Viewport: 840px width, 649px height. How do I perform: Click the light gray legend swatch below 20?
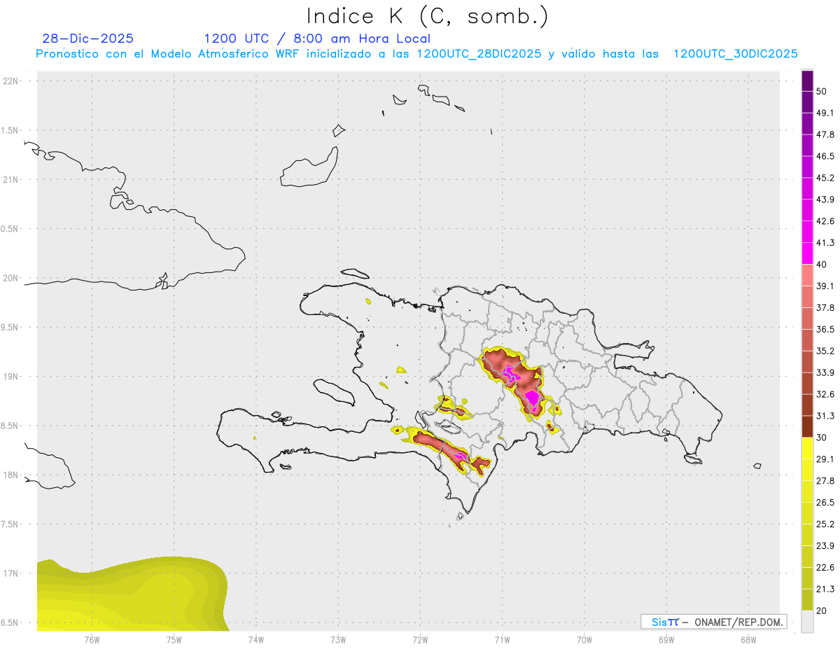coord(807,622)
